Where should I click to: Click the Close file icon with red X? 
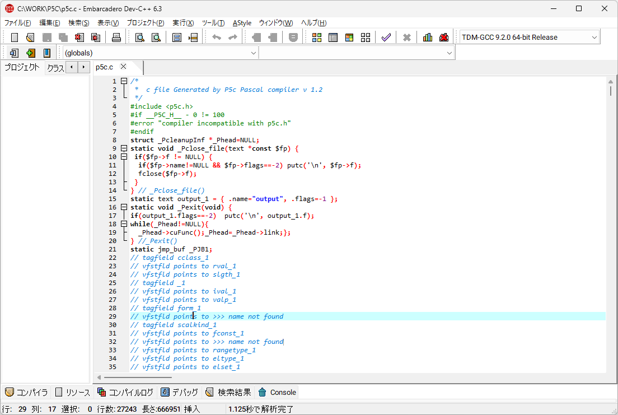click(79, 38)
